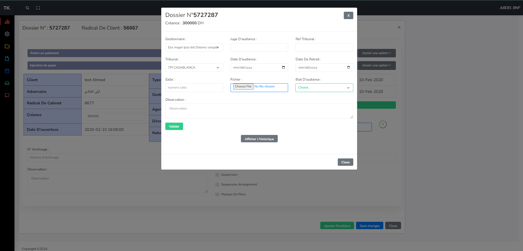Click the background Observation textarea
The width and height of the screenshot is (523, 251).
[x=118, y=183]
